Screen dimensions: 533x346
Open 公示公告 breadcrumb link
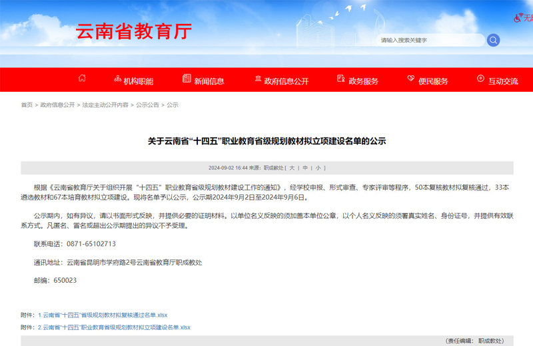[147, 105]
